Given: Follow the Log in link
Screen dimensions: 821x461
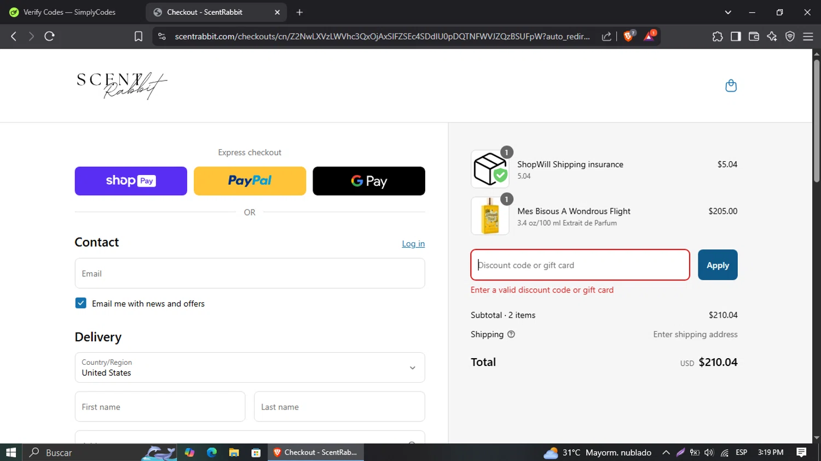Looking at the screenshot, I should tap(413, 243).
